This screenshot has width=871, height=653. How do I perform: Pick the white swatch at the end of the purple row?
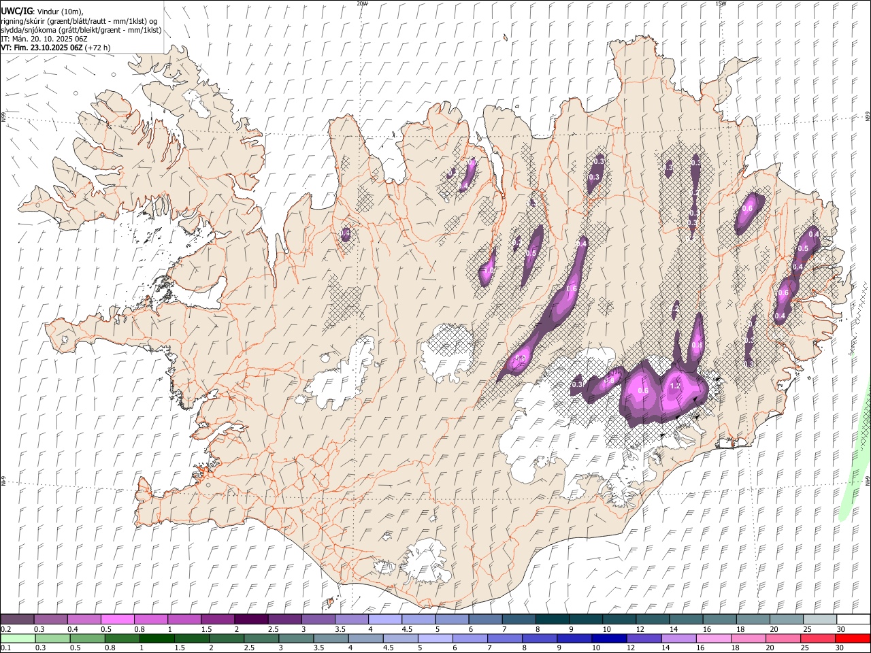pos(853,620)
